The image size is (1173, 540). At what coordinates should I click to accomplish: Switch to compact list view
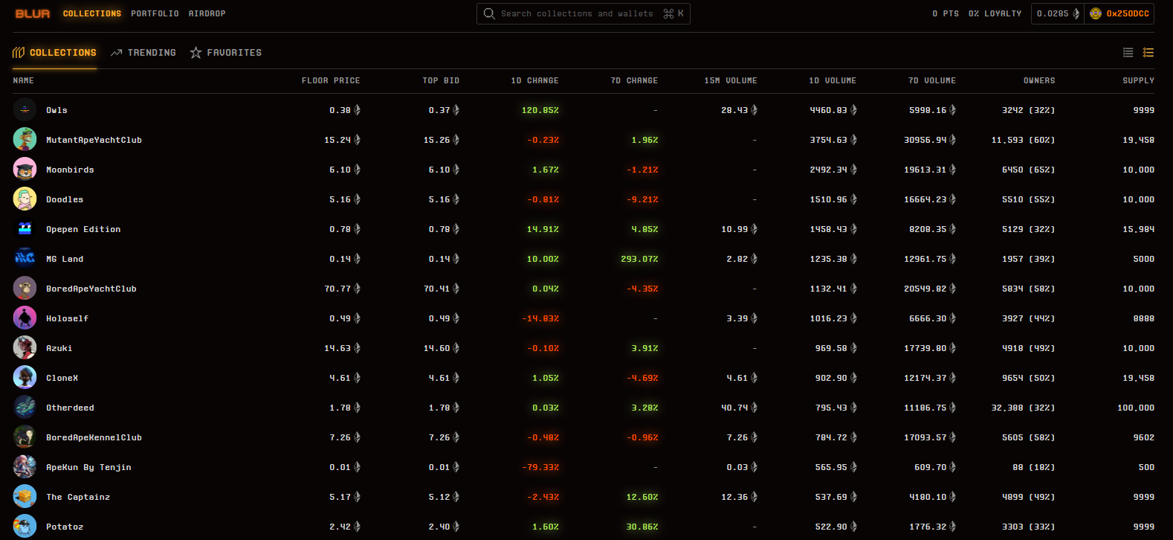pos(1128,52)
